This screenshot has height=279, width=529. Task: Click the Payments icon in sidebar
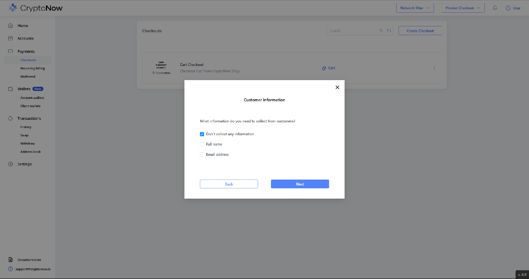click(x=11, y=51)
